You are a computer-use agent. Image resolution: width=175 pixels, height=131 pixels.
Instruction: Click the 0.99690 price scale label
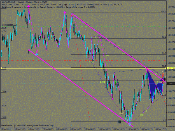click(171, 120)
